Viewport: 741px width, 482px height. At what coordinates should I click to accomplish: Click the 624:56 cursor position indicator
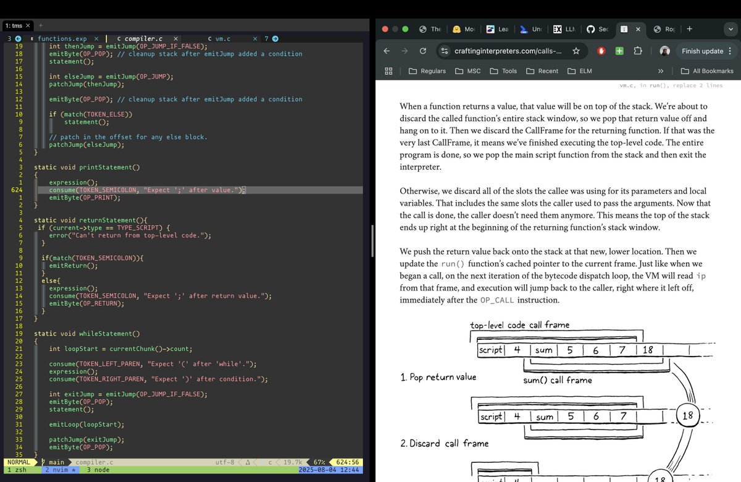(348, 462)
